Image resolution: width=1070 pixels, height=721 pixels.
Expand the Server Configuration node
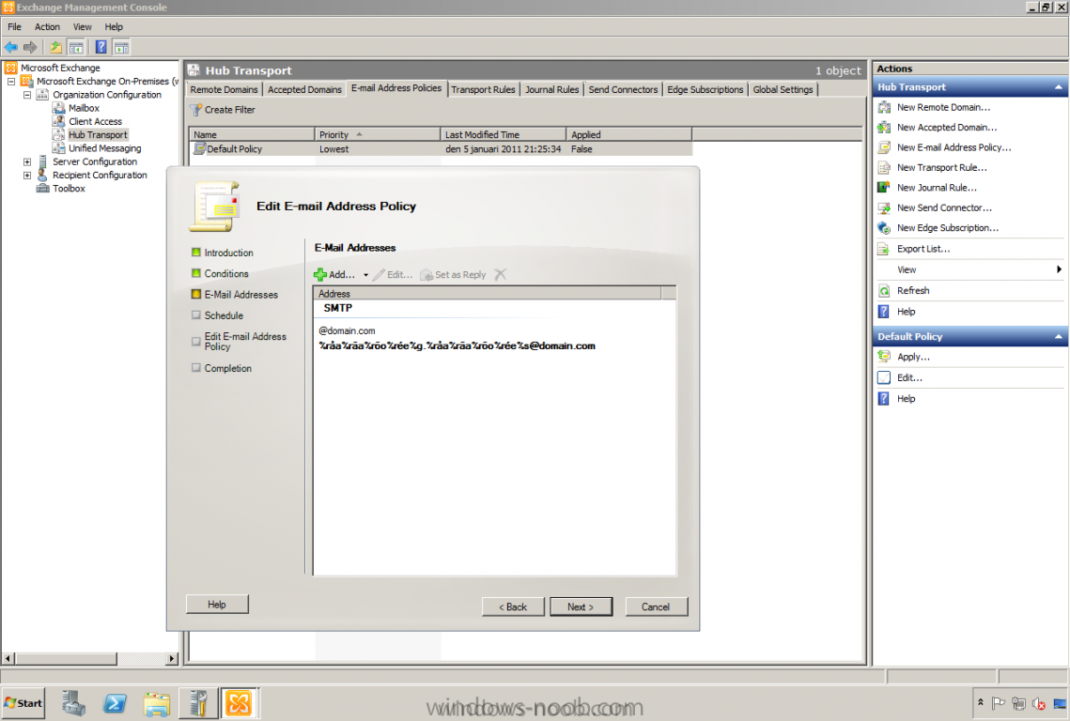tap(27, 161)
